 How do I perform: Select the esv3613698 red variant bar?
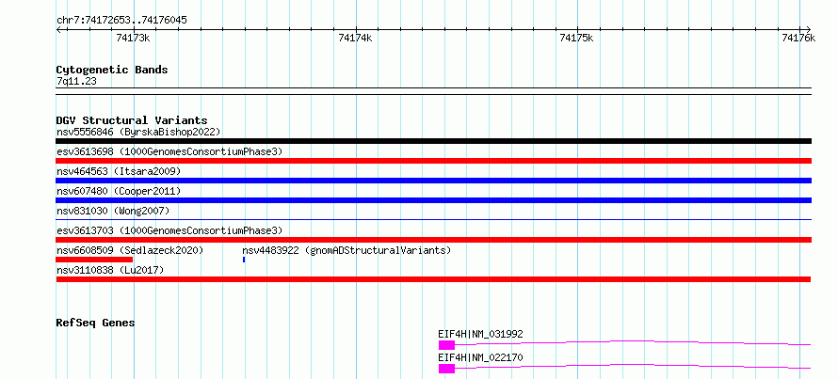[x=433, y=161]
